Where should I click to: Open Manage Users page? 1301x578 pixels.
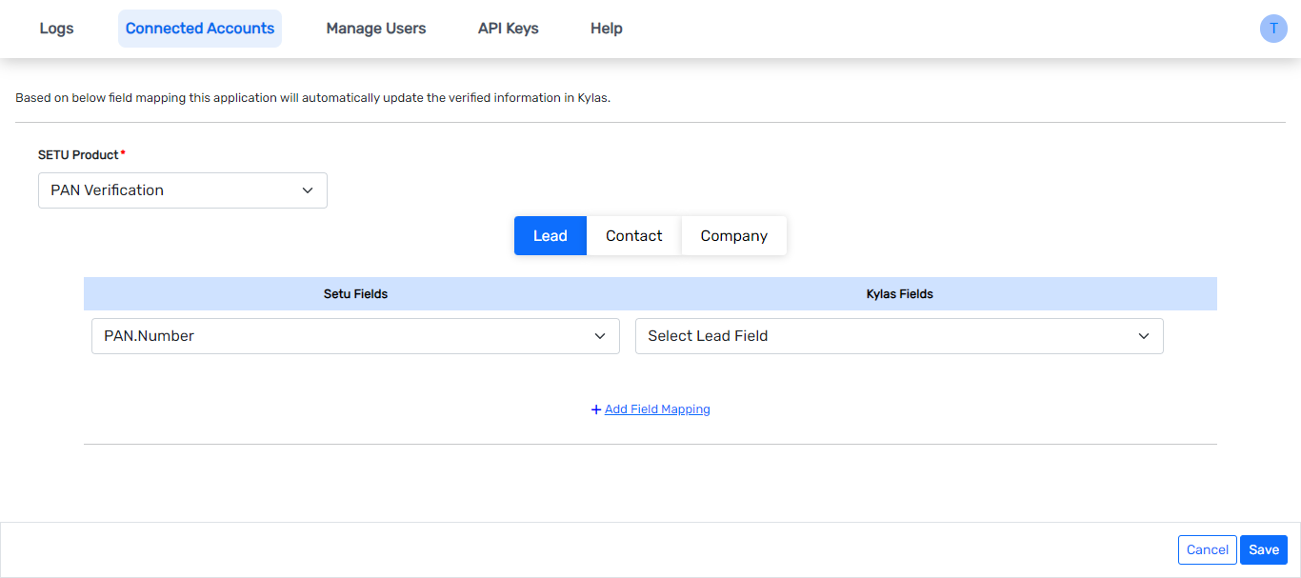tap(376, 29)
